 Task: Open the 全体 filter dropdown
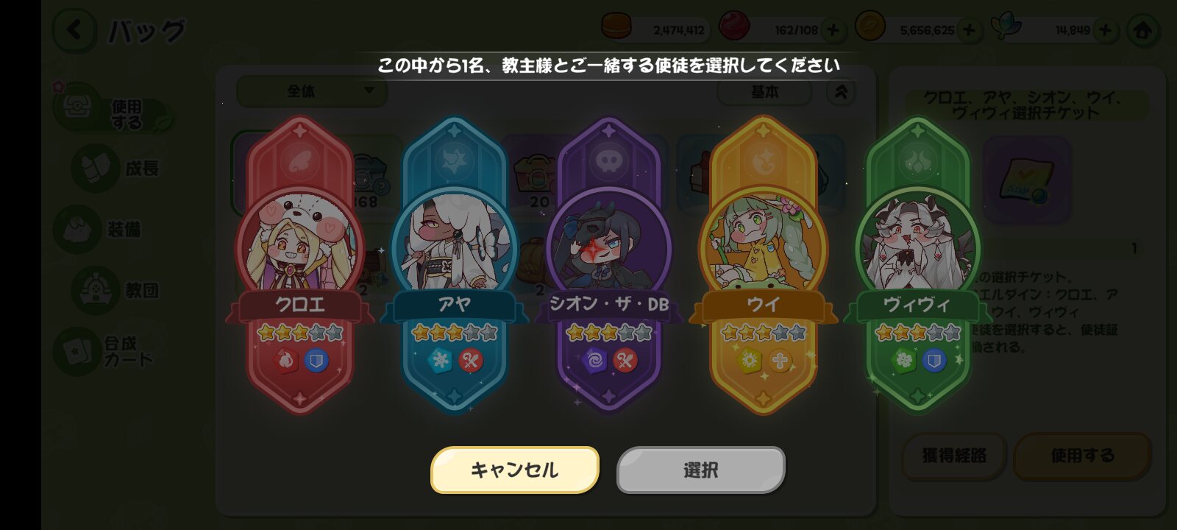[311, 91]
